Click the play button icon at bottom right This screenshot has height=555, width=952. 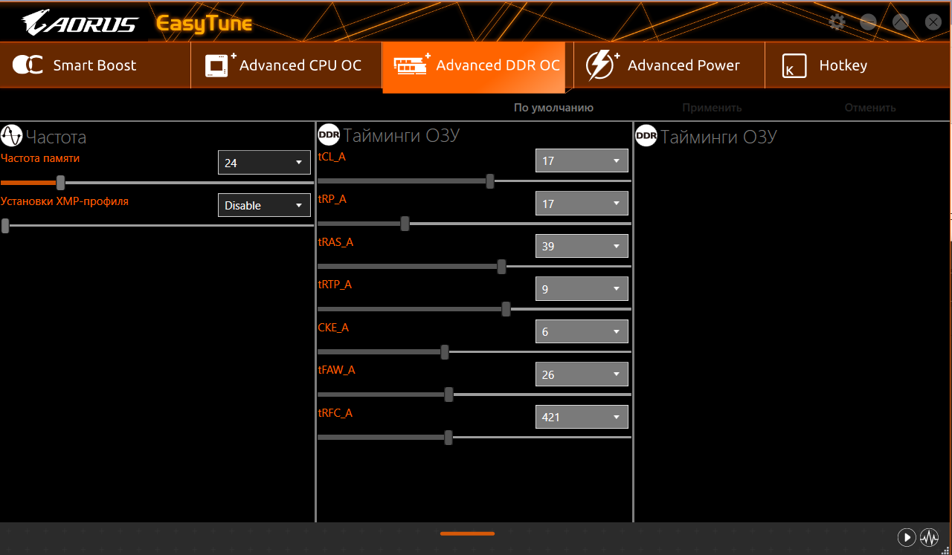click(907, 536)
